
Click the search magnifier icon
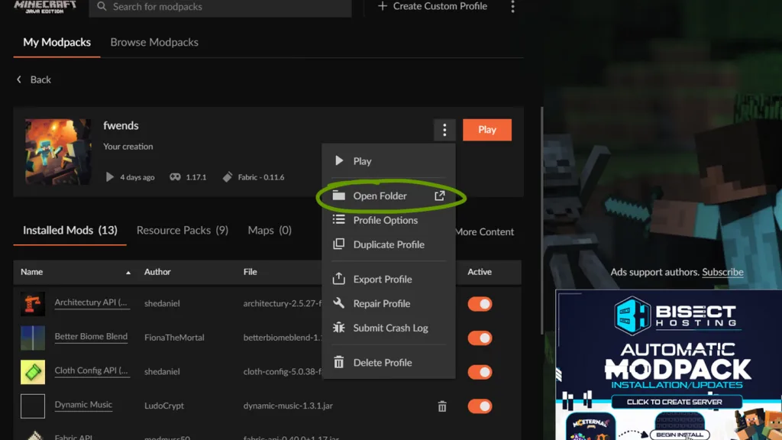pos(102,7)
